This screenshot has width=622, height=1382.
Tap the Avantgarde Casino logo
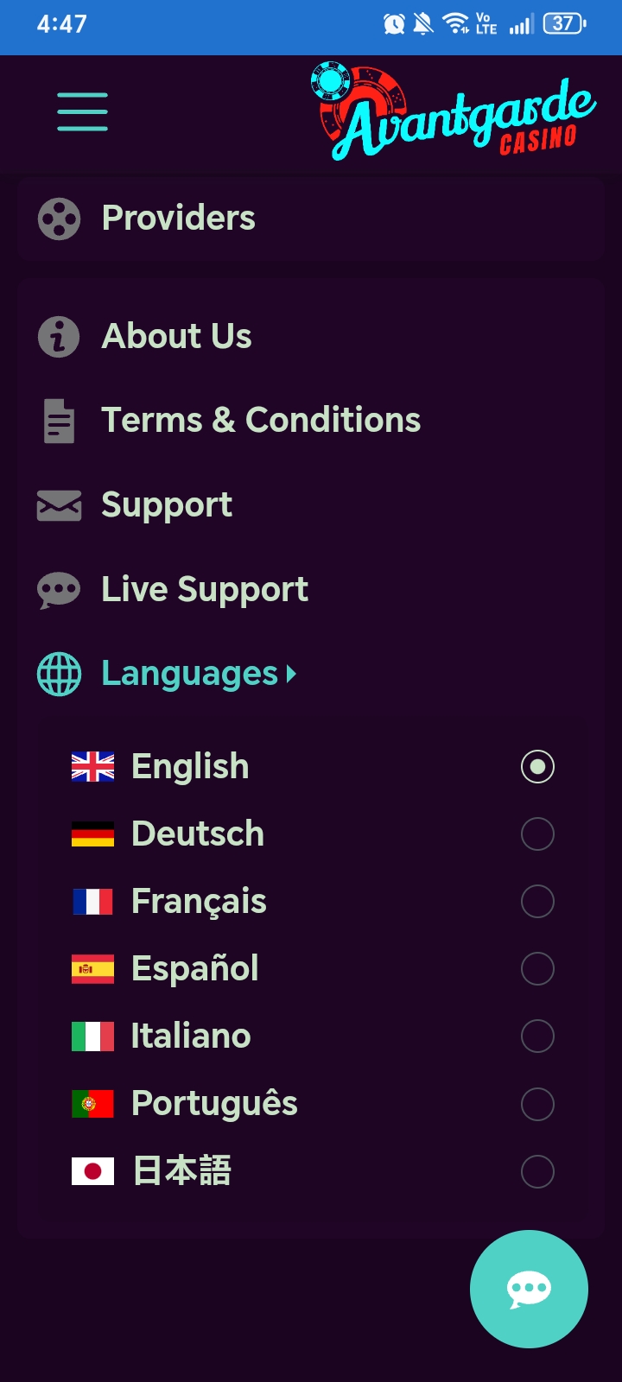coord(454,114)
